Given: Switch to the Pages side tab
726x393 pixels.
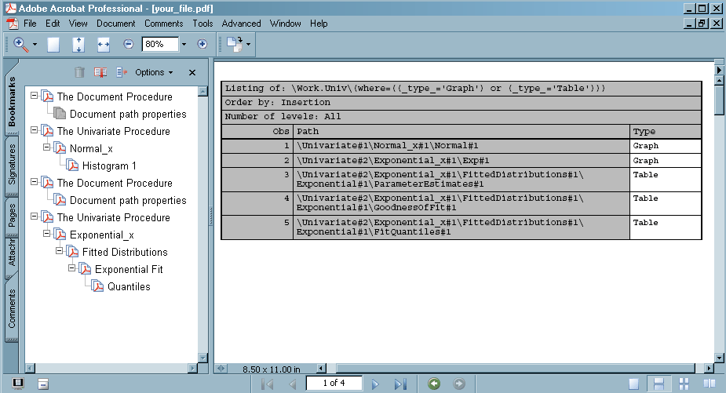Looking at the screenshot, I should click(12, 216).
